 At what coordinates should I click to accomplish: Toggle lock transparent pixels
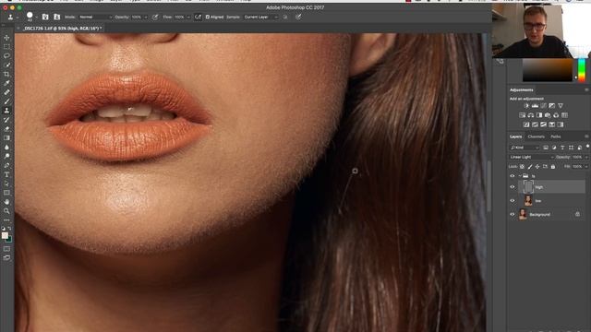[522, 166]
